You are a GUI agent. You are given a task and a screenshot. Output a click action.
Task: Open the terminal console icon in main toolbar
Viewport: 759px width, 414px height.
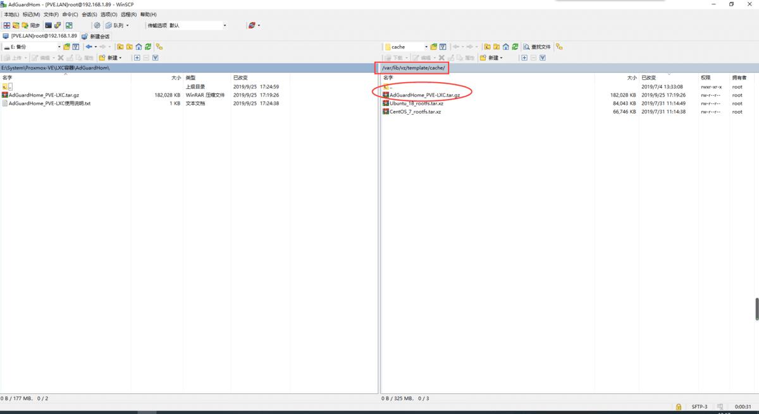tap(48, 25)
